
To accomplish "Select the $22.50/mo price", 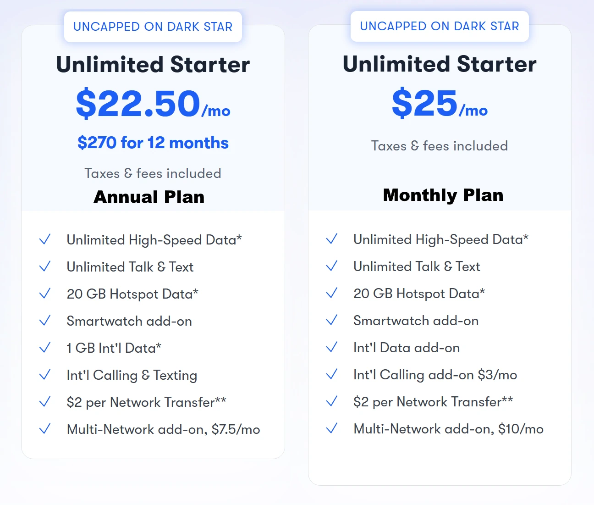I will coord(153,104).
